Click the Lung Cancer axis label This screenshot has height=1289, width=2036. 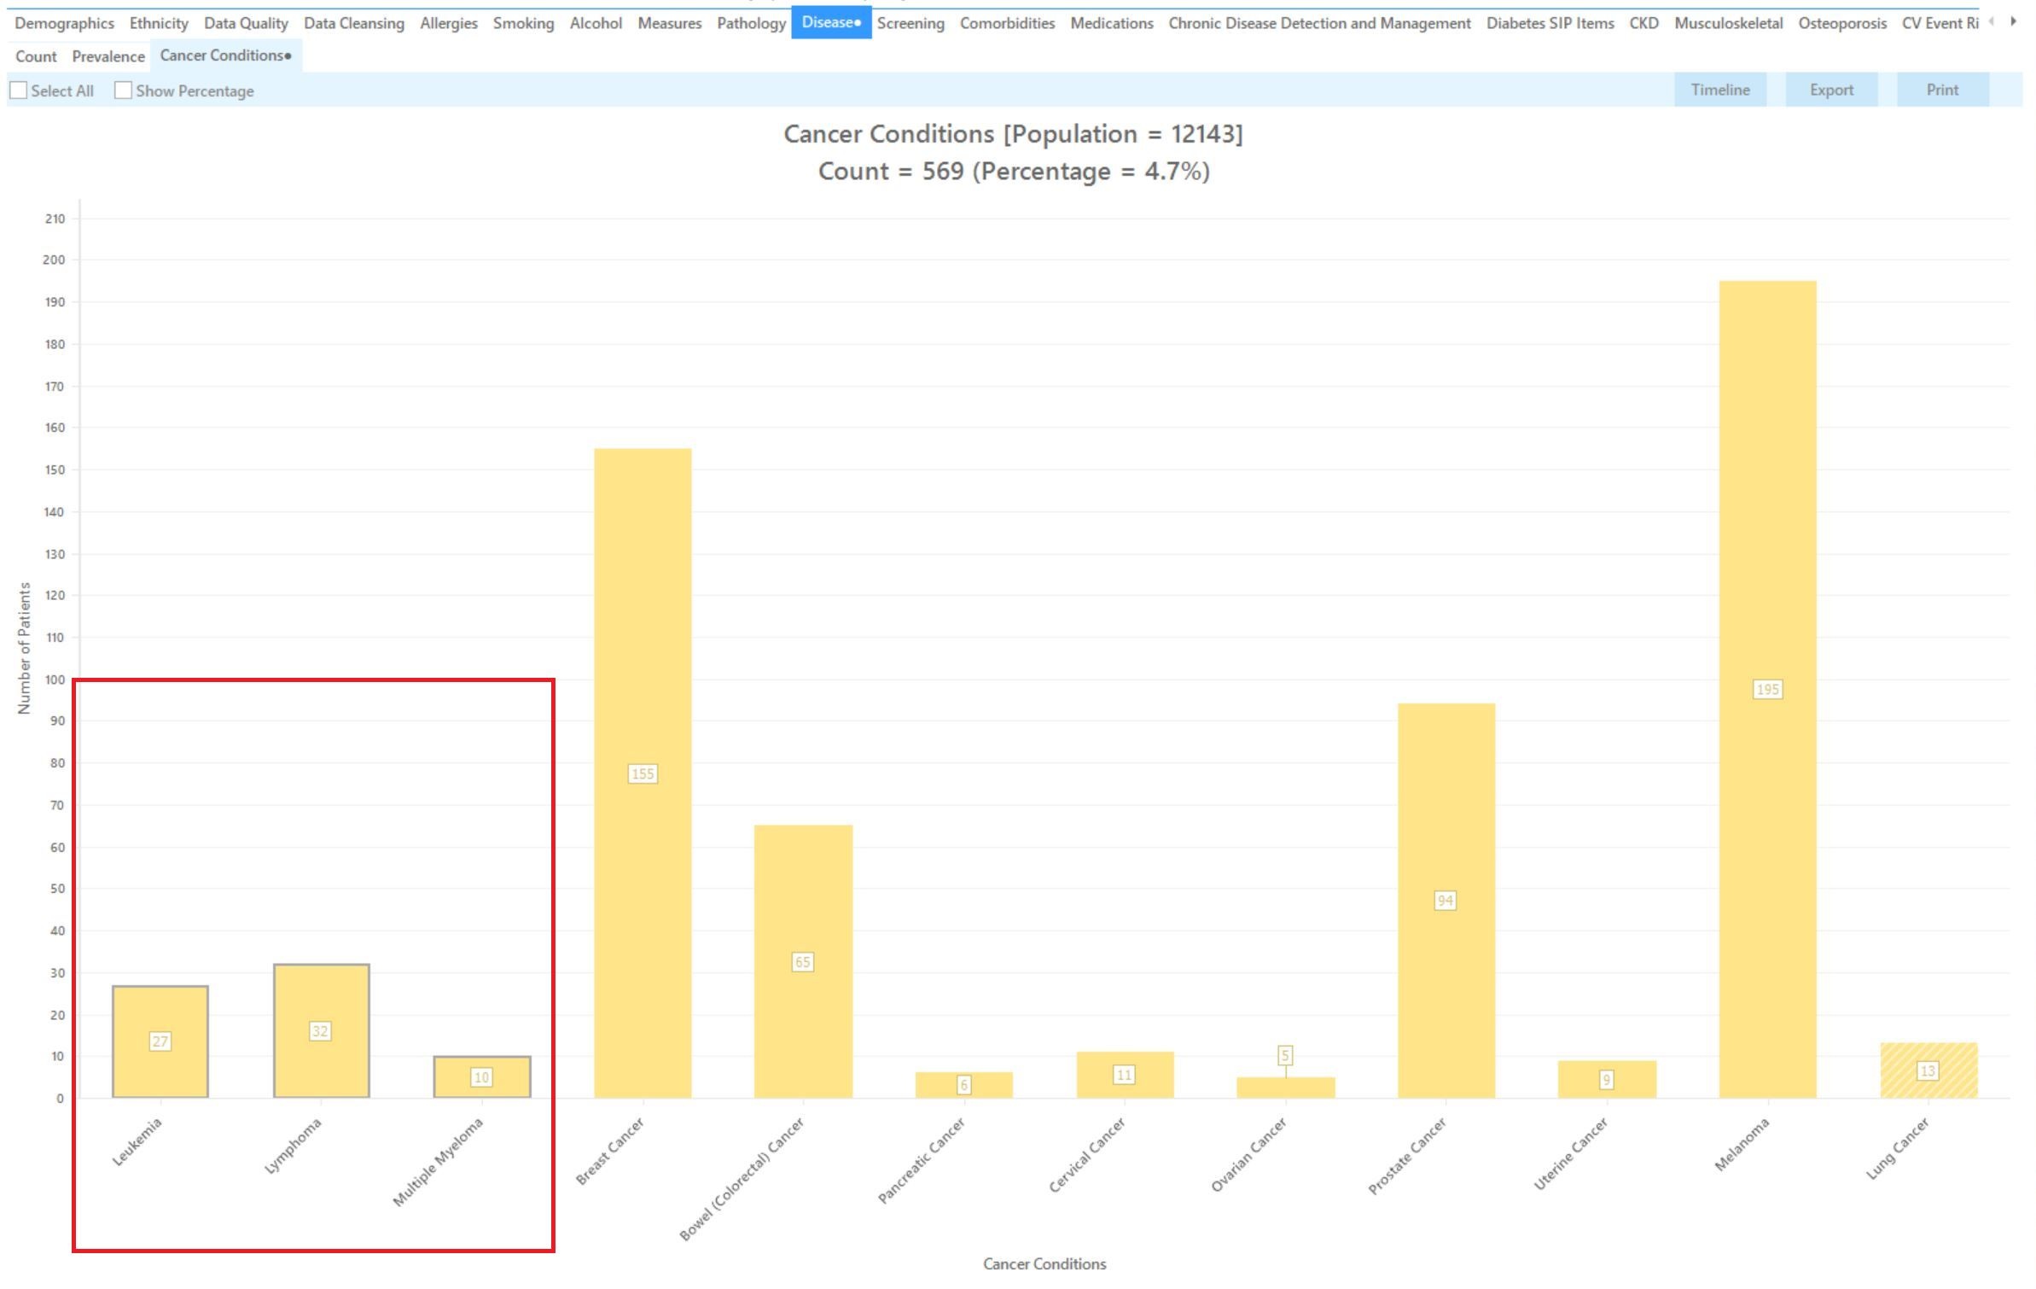[x=1897, y=1149]
